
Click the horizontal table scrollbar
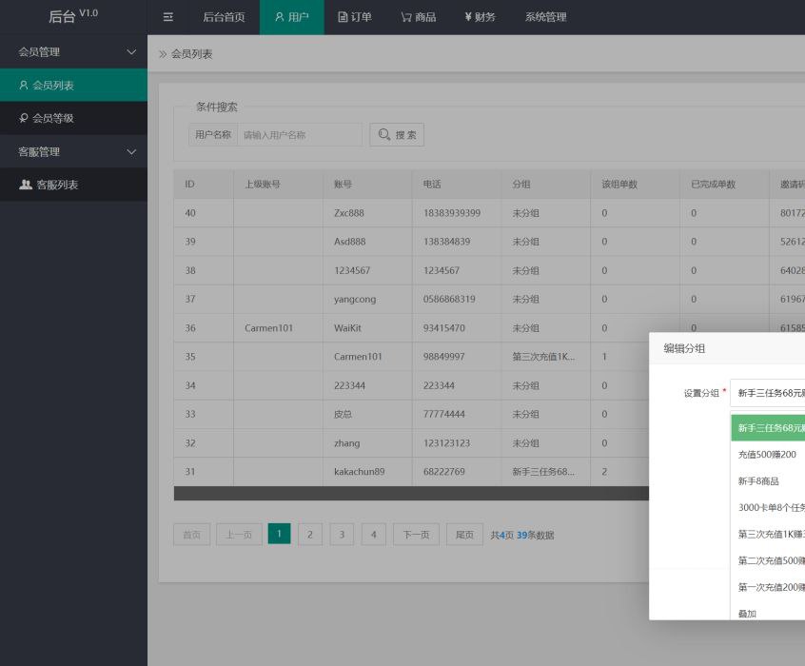(x=409, y=493)
